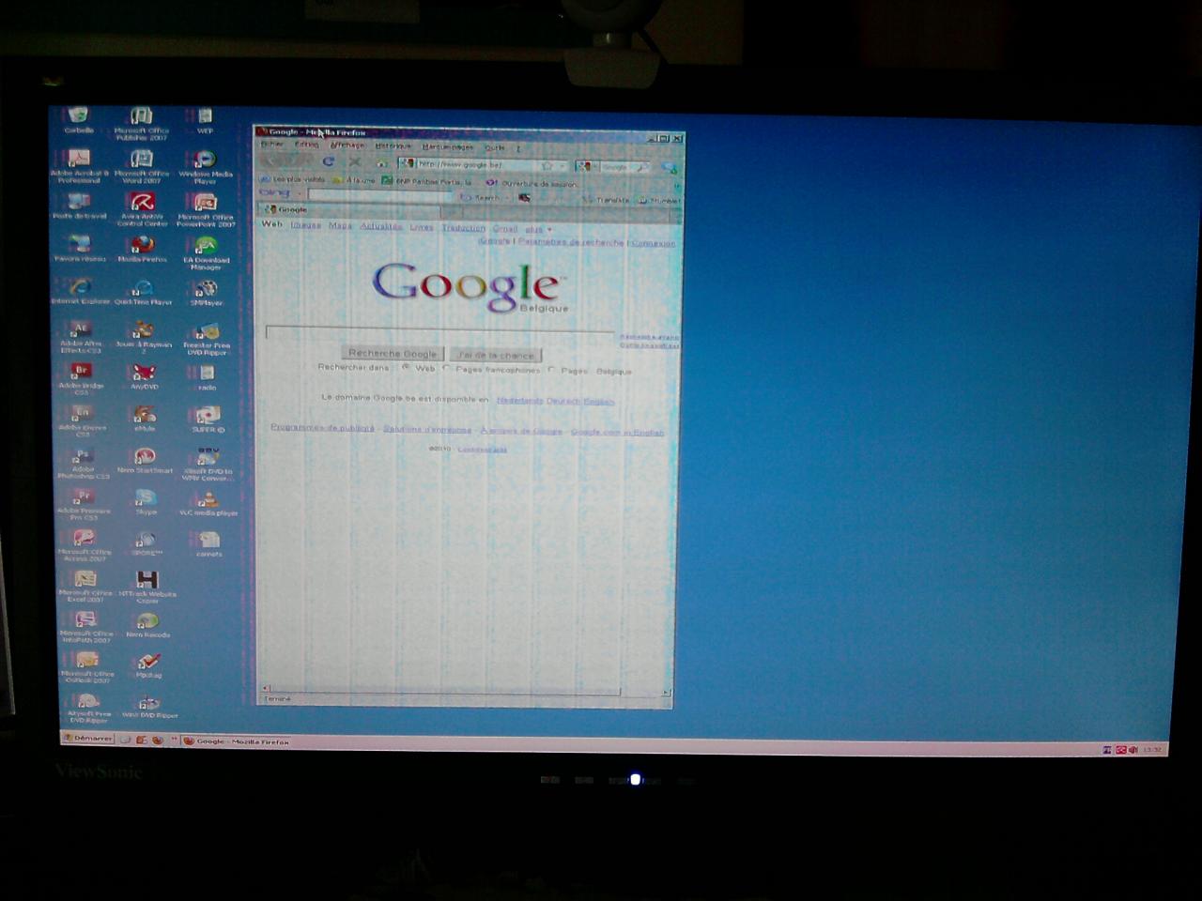Open the Affichage menu in Firefox
Image resolution: width=1202 pixels, height=901 pixels.
coord(347,145)
